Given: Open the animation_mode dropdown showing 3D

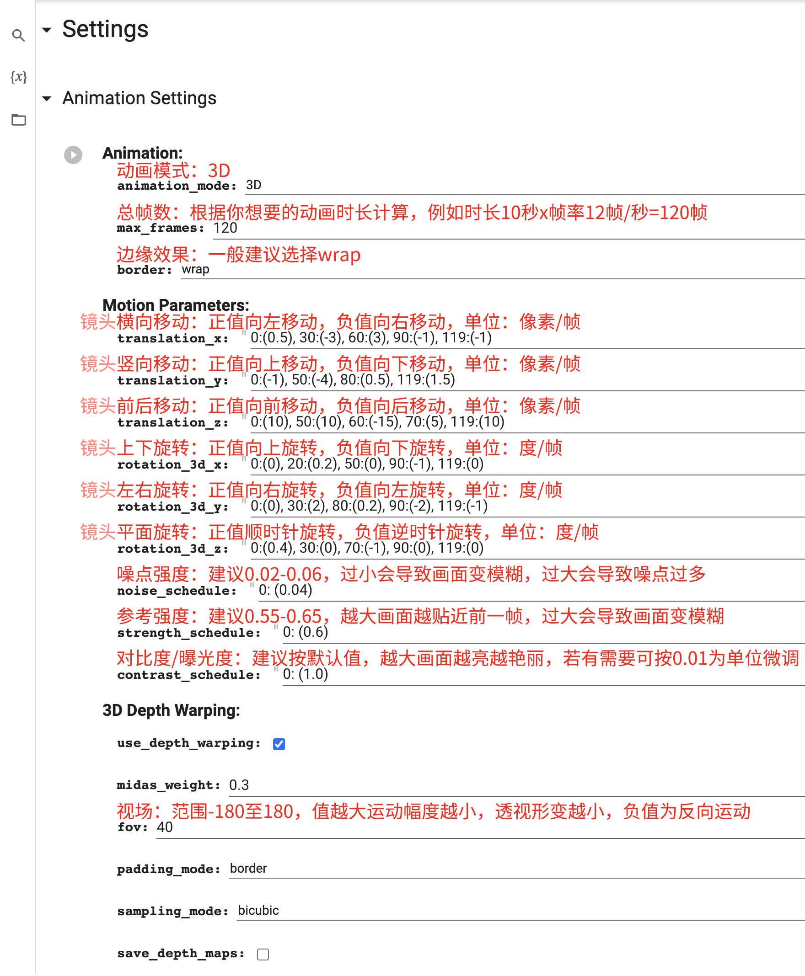Looking at the screenshot, I should (x=525, y=186).
